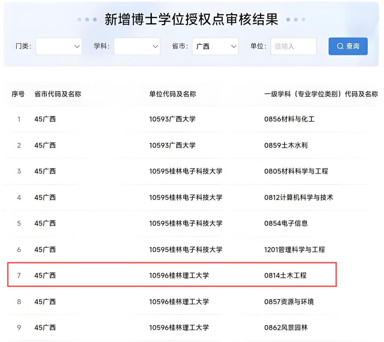
Task: Click the magnifier icon in 查询 button
Action: click(x=340, y=46)
